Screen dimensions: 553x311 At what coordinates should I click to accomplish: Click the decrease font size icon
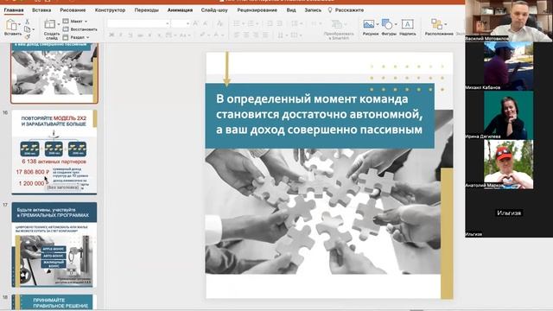point(206,23)
